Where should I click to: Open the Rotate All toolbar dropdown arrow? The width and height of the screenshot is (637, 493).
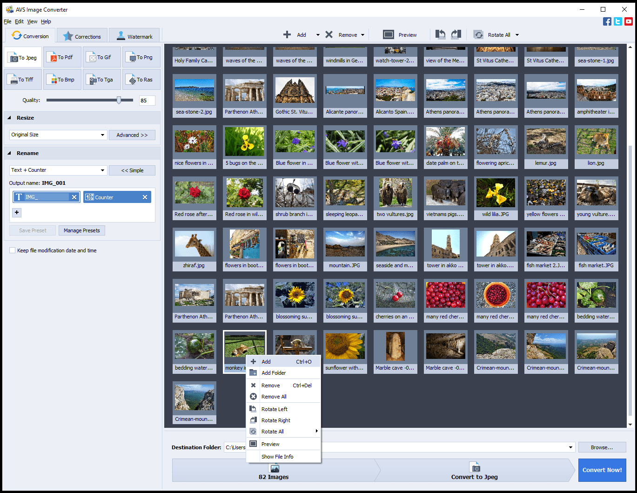(517, 35)
